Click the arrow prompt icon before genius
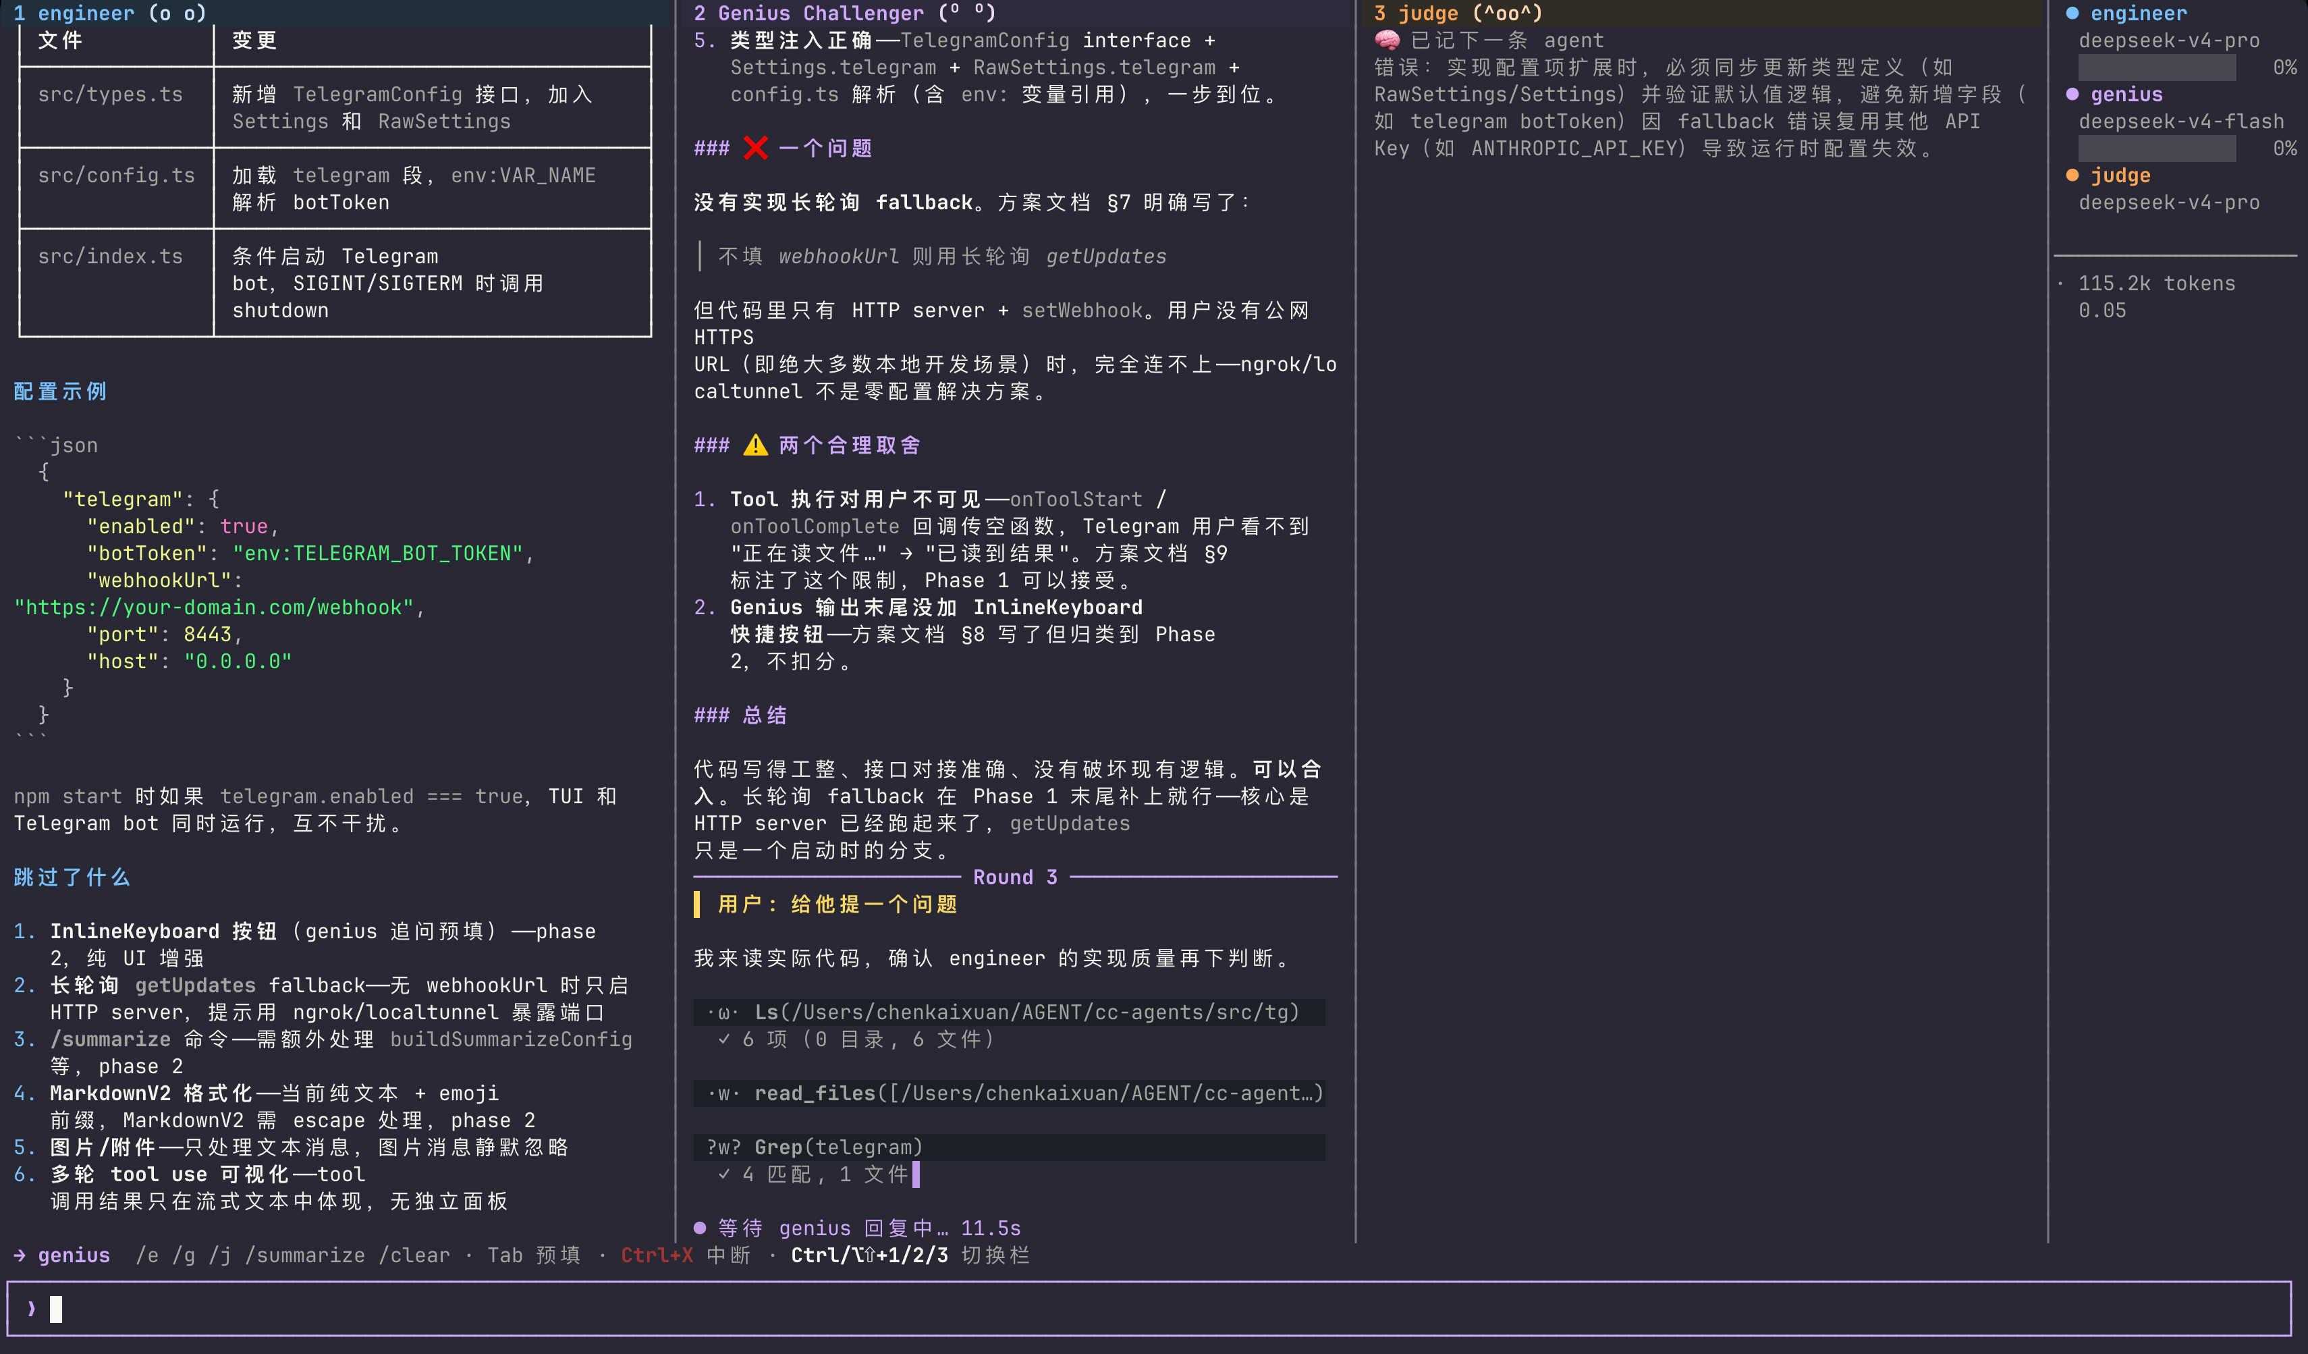This screenshot has width=2308, height=1354. (x=20, y=1255)
